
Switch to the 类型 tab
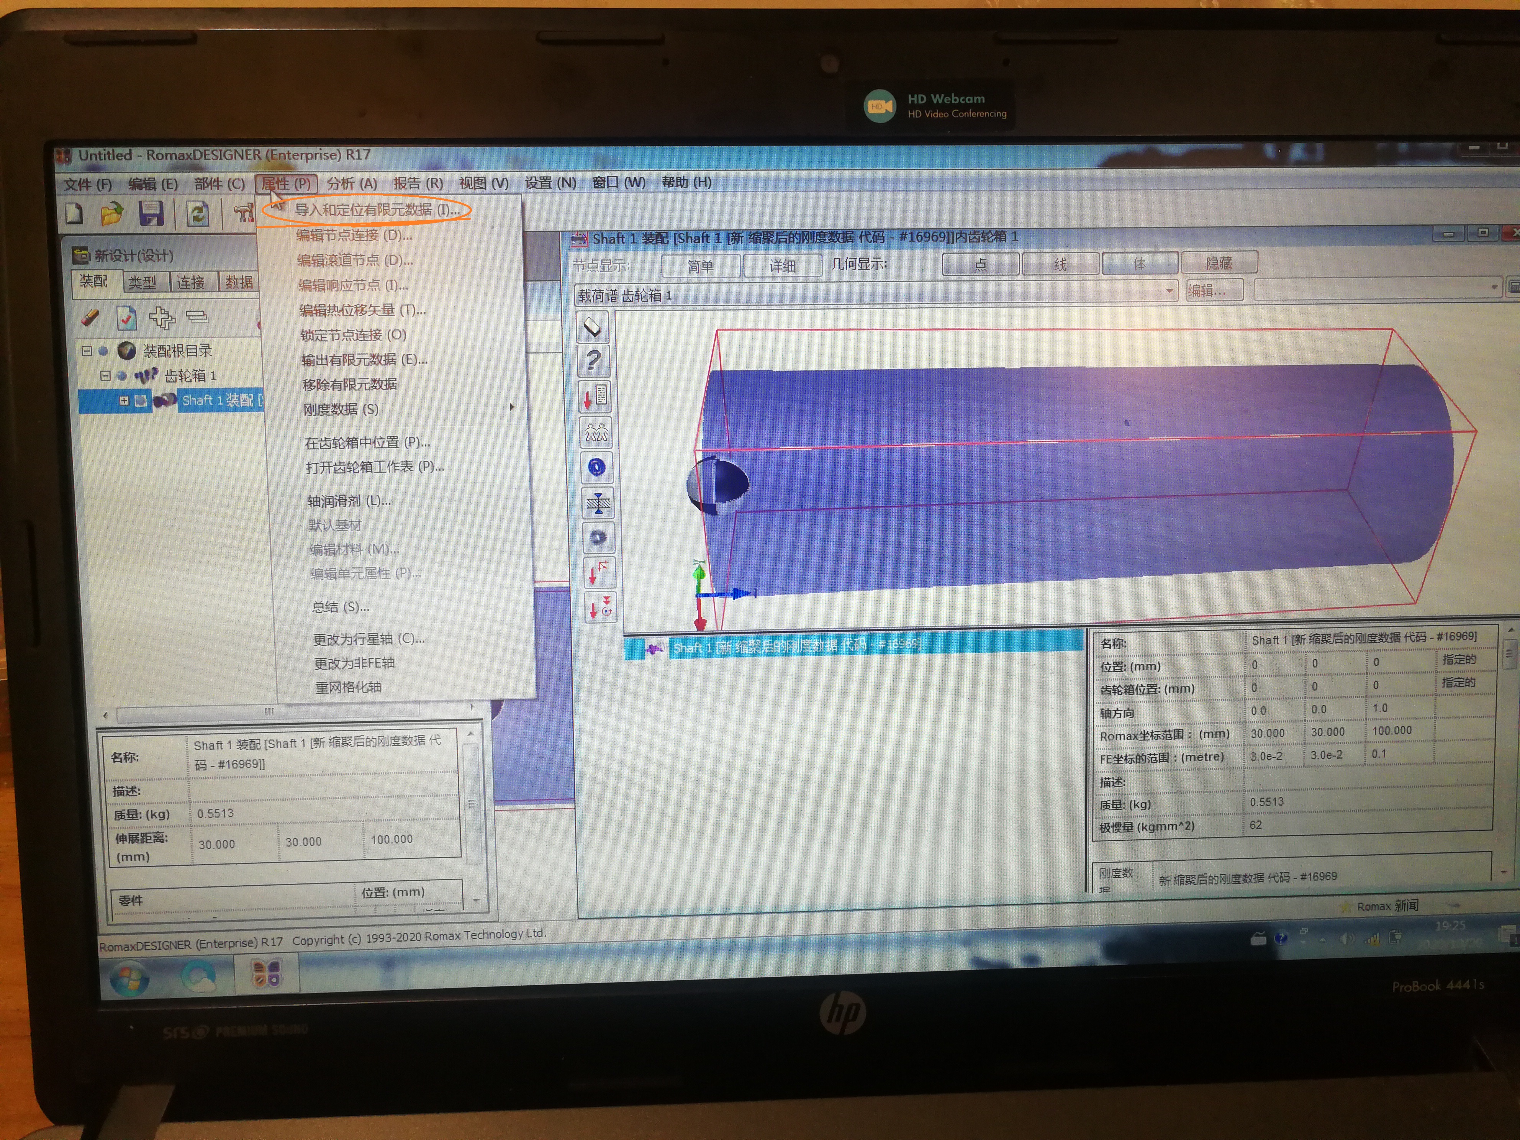(x=142, y=282)
